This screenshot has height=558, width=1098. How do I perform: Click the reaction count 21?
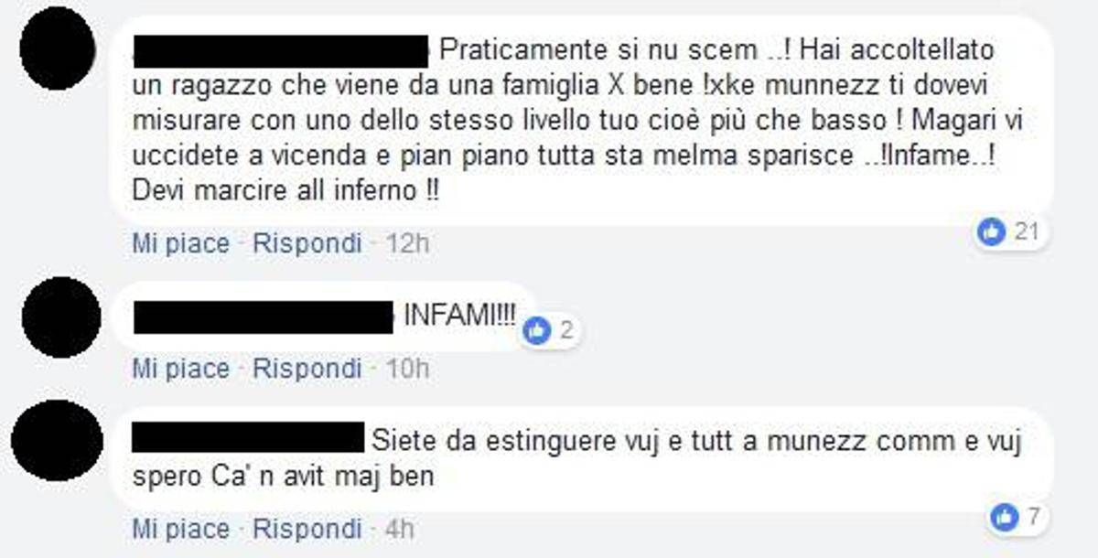1027,232
